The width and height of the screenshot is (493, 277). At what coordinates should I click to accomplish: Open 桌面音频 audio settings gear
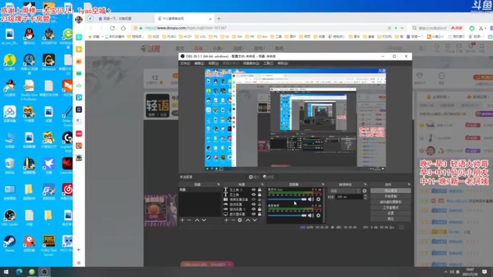[x=318, y=215]
